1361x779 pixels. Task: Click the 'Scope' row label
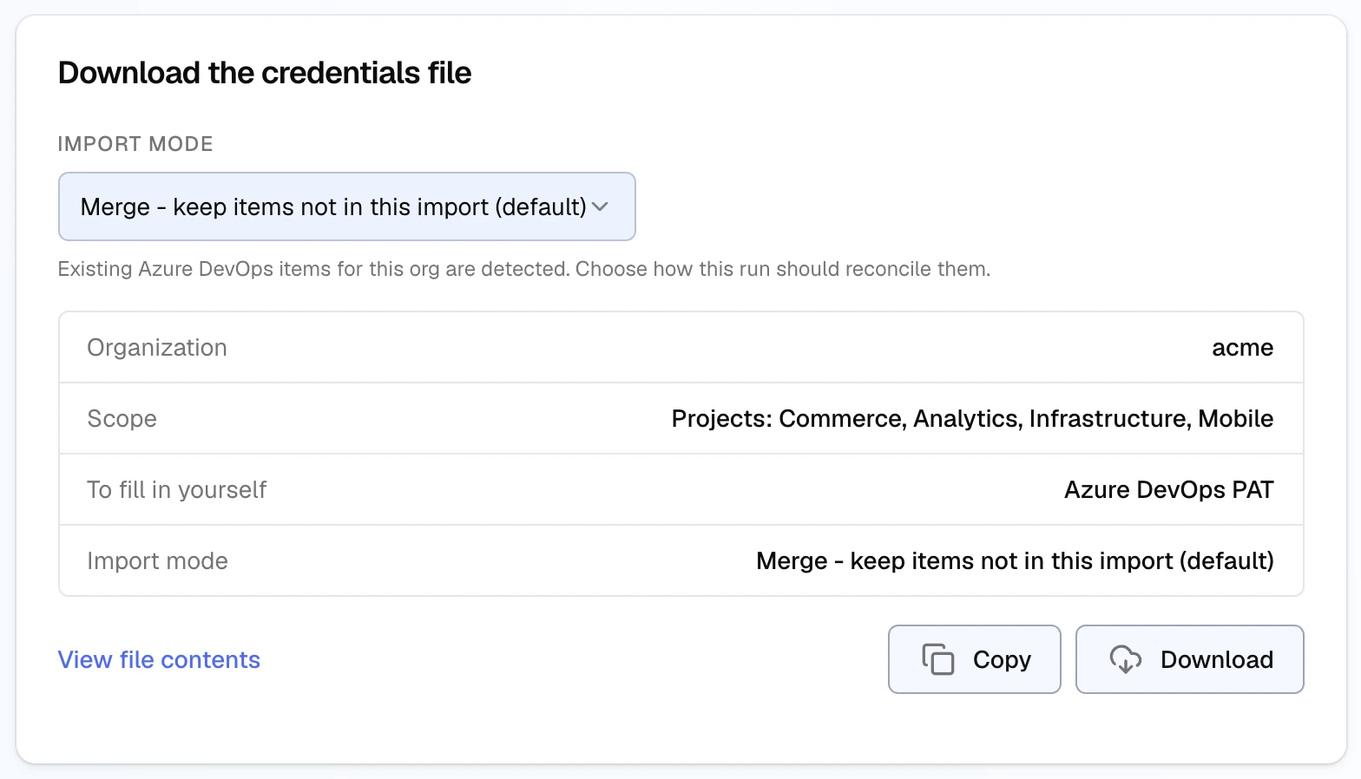click(122, 418)
